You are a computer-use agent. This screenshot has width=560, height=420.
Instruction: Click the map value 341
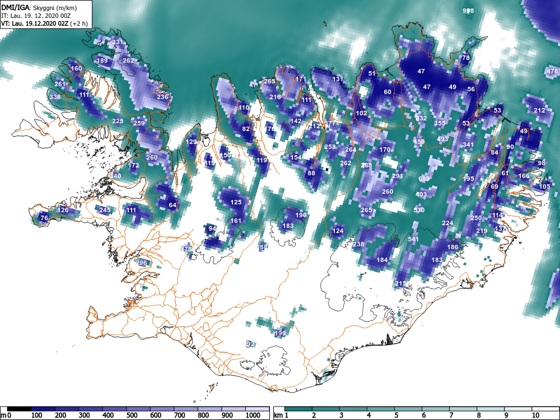point(468,144)
